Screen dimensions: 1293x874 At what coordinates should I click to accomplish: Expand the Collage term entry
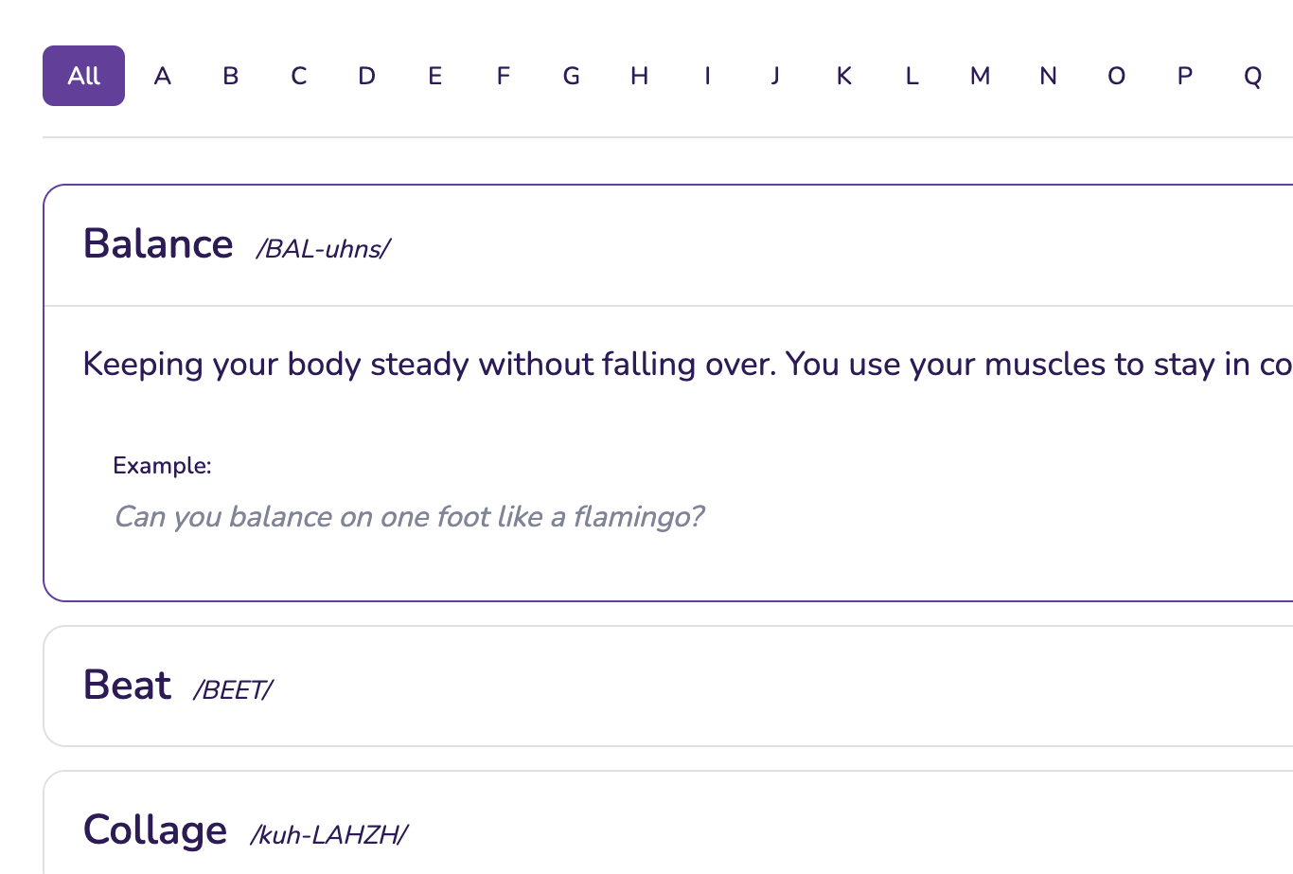663,830
